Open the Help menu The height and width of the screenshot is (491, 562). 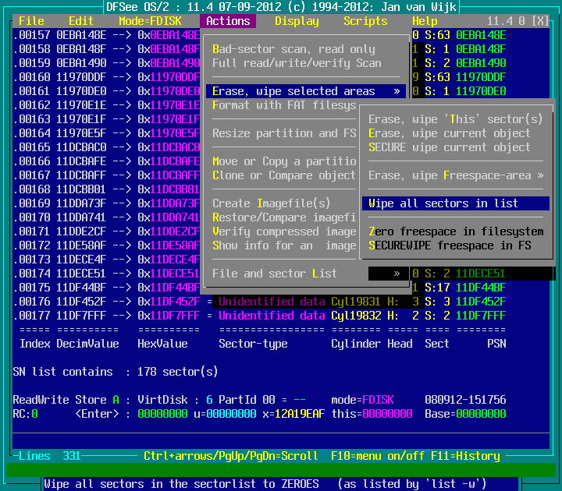[x=425, y=21]
